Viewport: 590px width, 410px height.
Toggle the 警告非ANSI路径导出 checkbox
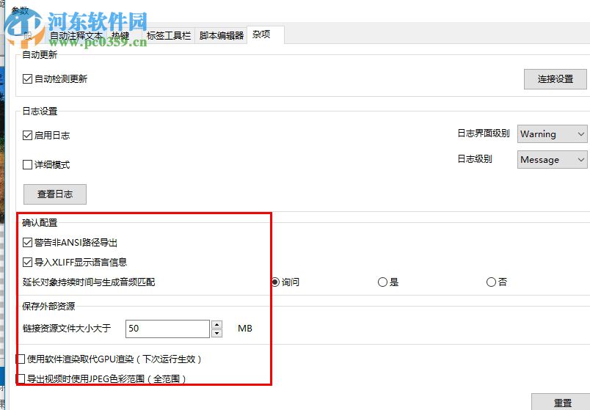click(x=27, y=243)
